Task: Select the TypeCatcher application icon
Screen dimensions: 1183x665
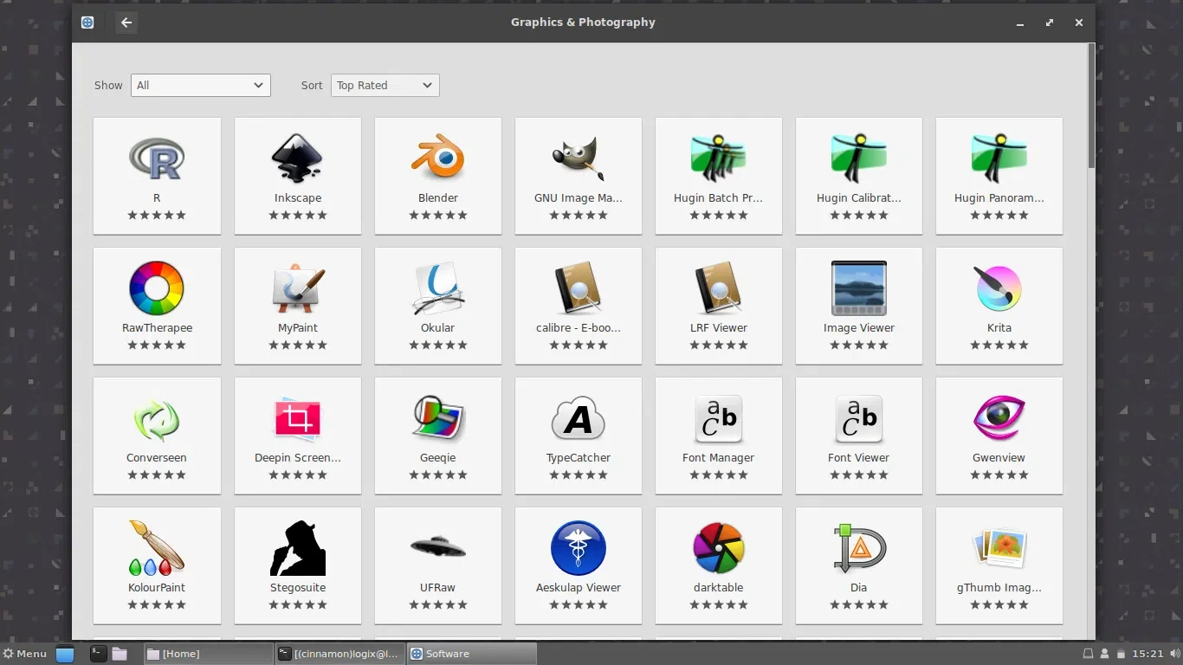Action: pos(579,418)
